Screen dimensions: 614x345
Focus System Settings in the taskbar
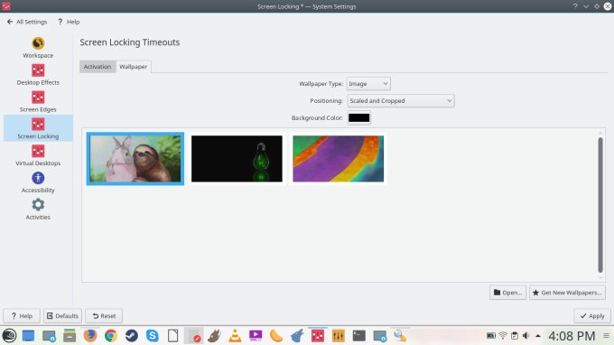coord(318,336)
